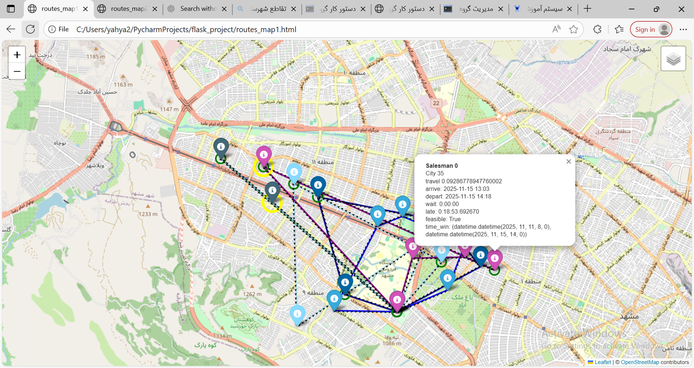Go back using the browser back arrow

click(x=11, y=30)
